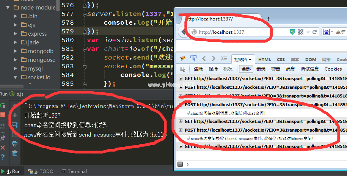
Task: Click the Firebug bug icon
Action: [183, 59]
